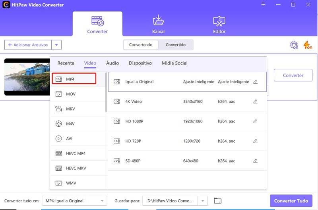Click the video thumbnail preview
This screenshot has height=210, width=318.
tap(27, 77)
